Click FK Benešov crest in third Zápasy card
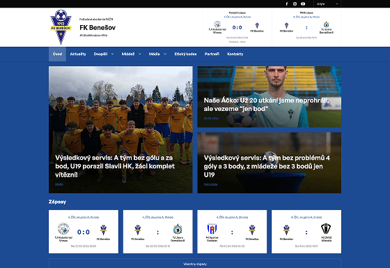Viewport: 390px width, 268px height. pyautogui.click(x=252, y=230)
